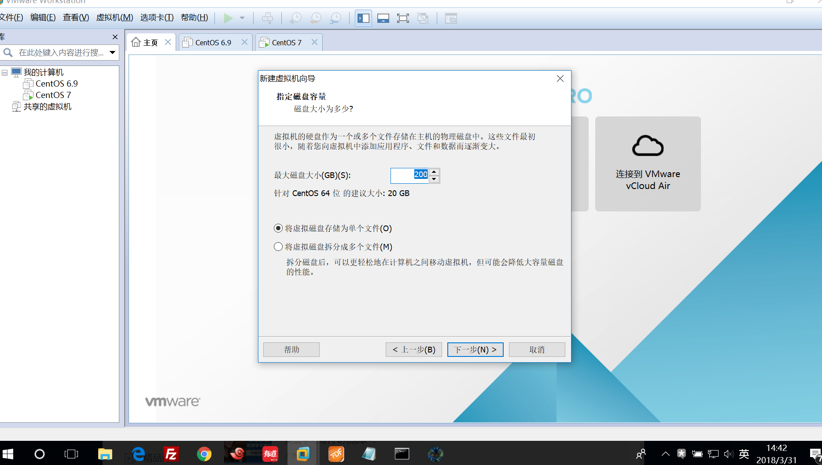This screenshot has width=822, height=465.
Task: Open the orange PDF app on taskbar
Action: pyautogui.click(x=336, y=454)
